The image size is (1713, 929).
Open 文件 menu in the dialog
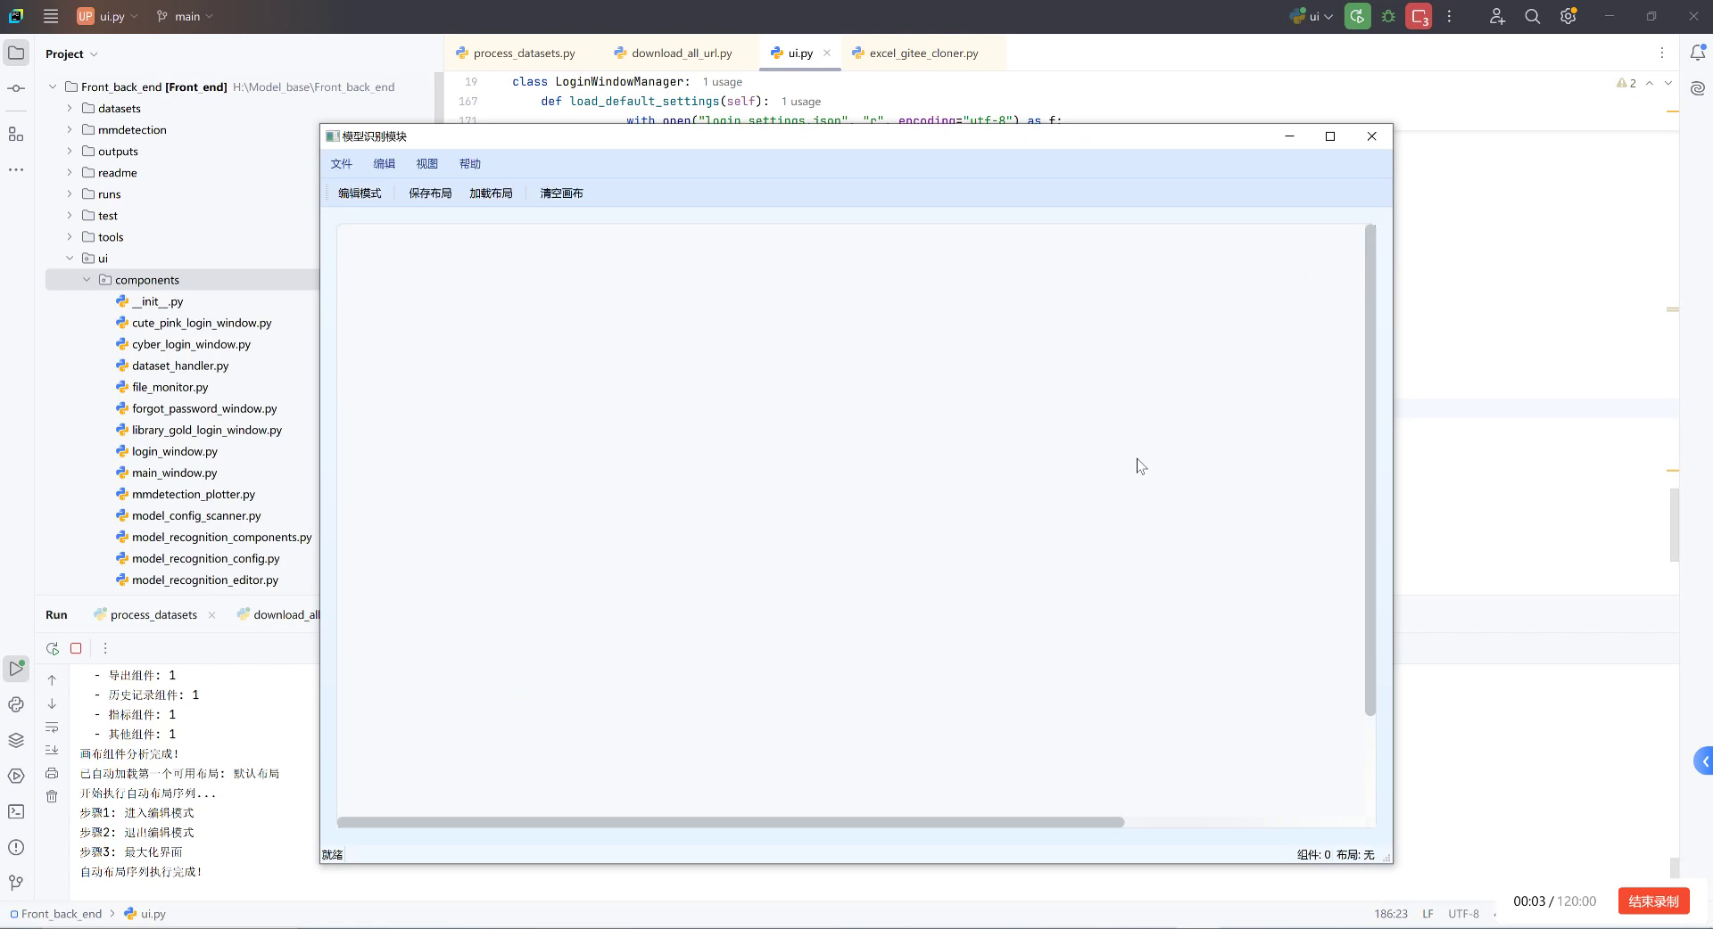[x=342, y=164]
